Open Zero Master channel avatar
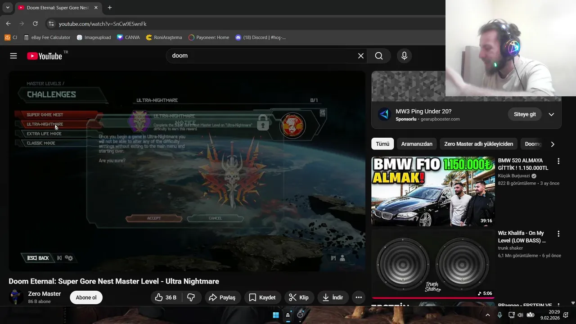576x324 pixels. click(16, 297)
